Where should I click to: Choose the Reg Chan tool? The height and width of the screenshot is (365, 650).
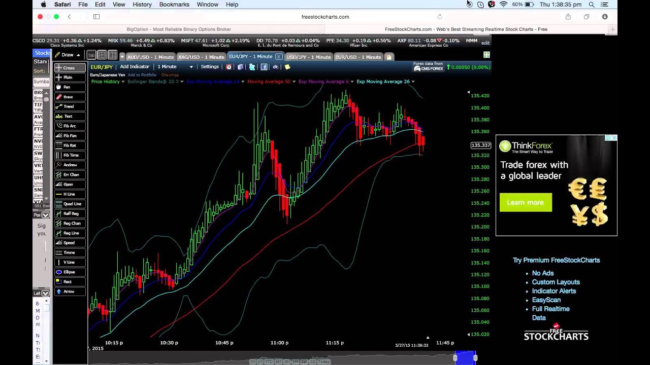click(70, 223)
